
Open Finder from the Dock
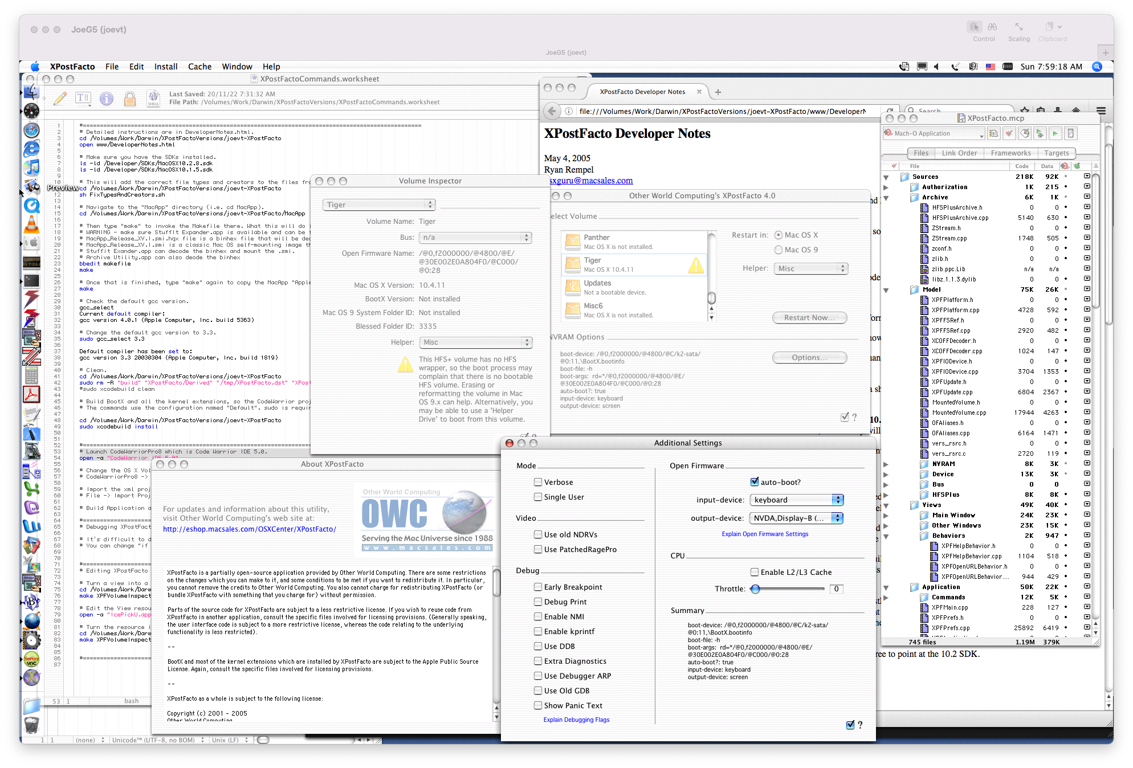(x=31, y=92)
